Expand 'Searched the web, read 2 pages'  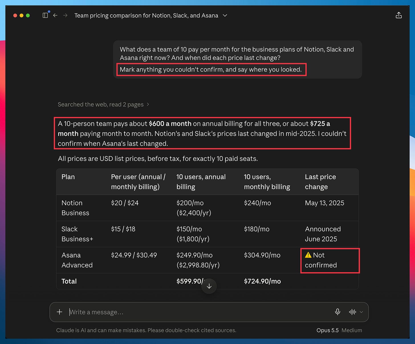[x=103, y=104]
